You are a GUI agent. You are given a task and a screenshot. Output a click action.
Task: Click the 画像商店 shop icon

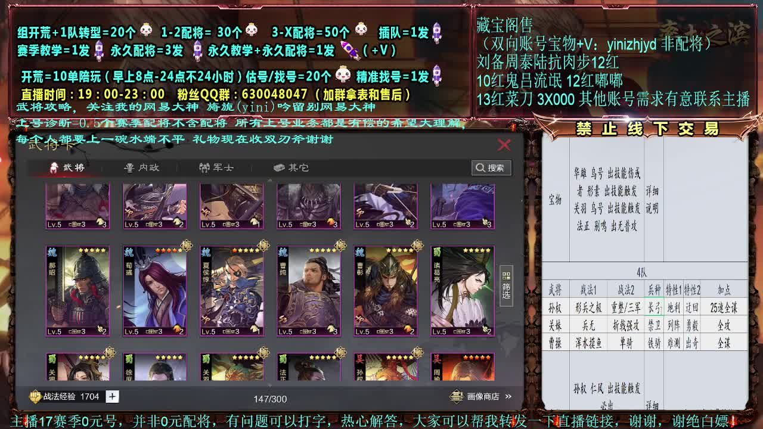pyautogui.click(x=457, y=396)
